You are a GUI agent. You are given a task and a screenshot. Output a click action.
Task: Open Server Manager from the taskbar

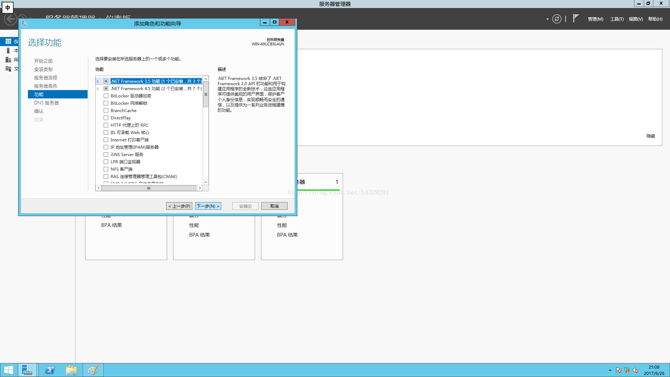[27, 370]
